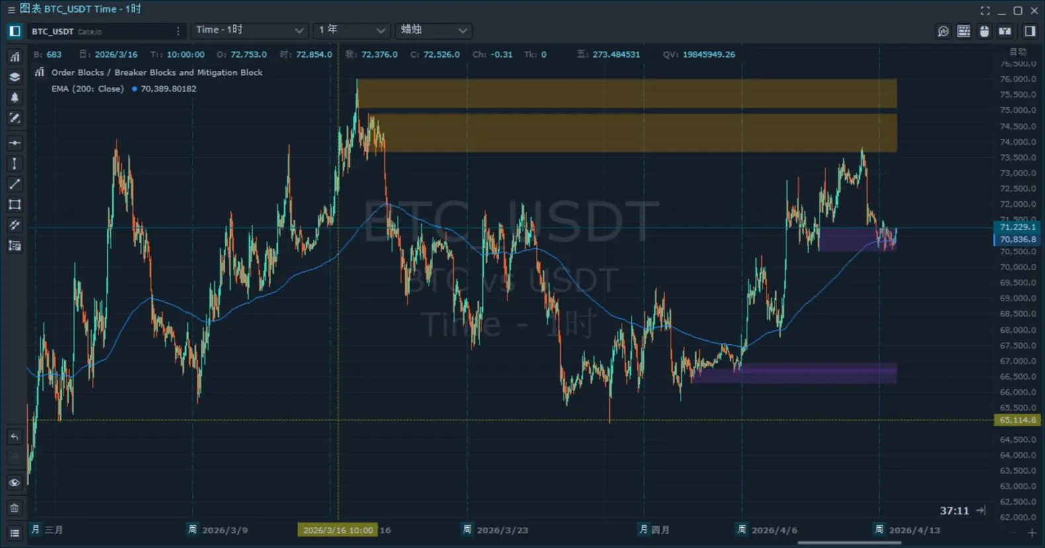The image size is (1045, 548).
Task: Click the 自动 auto-scale button on price axis
Action: (x=1017, y=52)
